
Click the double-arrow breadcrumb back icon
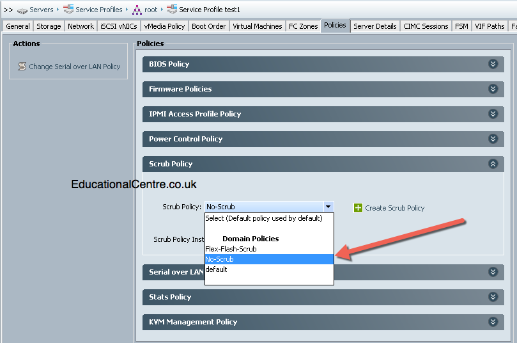tap(8, 10)
